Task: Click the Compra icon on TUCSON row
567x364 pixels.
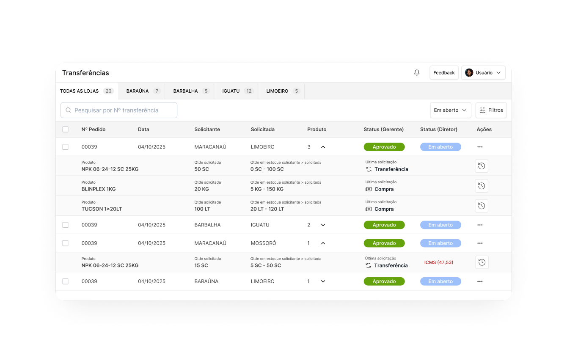Action: [369, 209]
